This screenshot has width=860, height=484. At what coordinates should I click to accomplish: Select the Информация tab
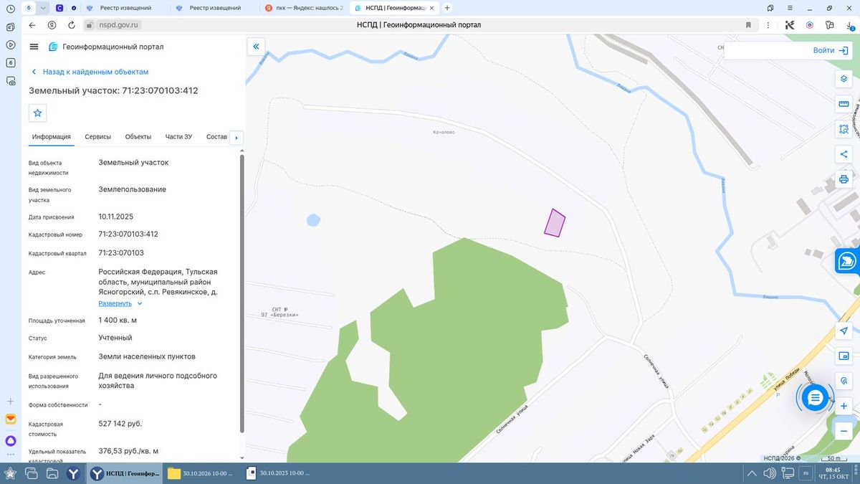pos(51,137)
